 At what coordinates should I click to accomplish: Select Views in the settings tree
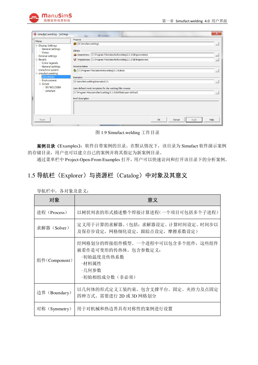[45, 53]
